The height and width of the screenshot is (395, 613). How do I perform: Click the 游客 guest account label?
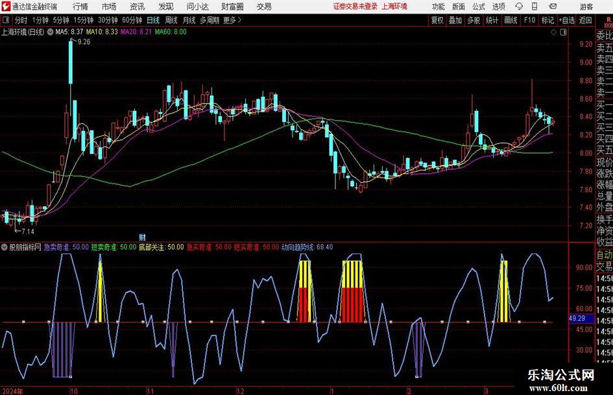[586, 6]
